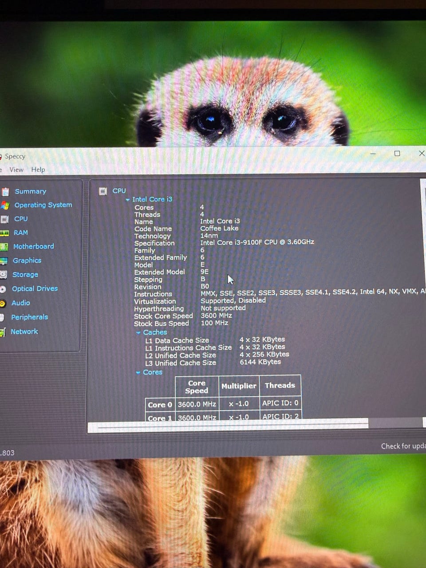The image size is (426, 568).
Task: Select the 9E extended model value
Action: [204, 272]
